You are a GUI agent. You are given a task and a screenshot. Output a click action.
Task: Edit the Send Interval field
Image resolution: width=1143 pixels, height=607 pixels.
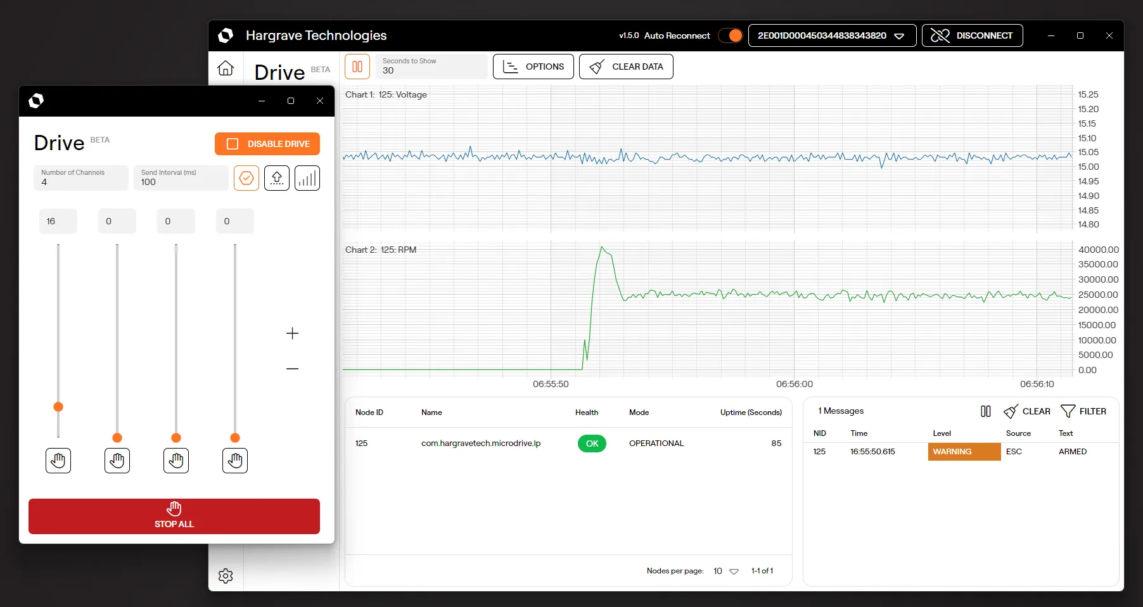181,178
